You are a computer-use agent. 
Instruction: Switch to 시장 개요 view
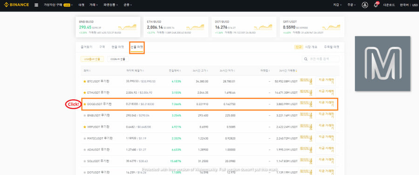click(311, 47)
